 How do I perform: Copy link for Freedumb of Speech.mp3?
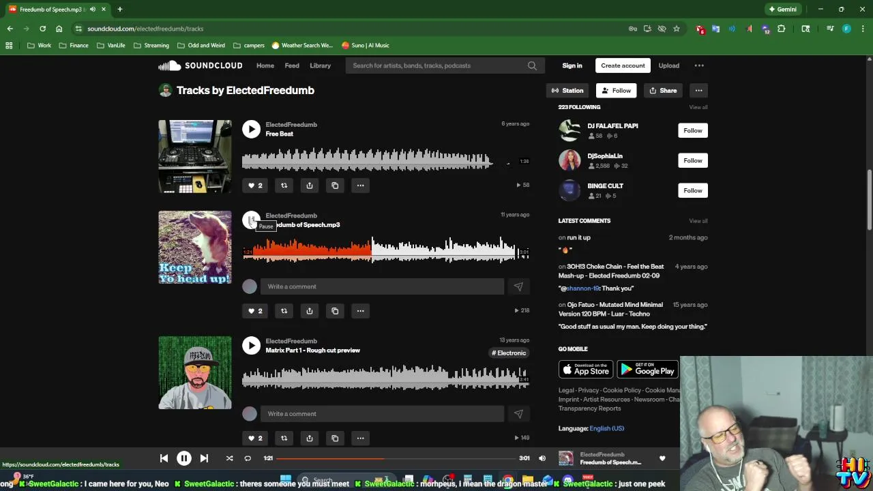tap(335, 311)
